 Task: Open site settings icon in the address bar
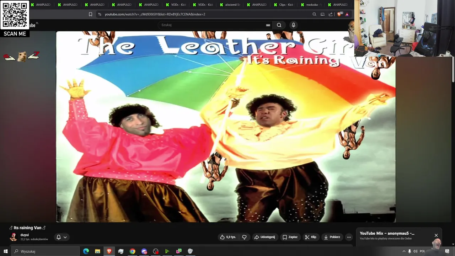coord(100,14)
